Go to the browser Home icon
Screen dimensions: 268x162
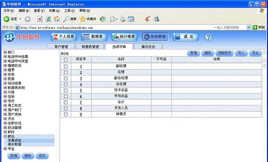pyautogui.click(x=57, y=19)
